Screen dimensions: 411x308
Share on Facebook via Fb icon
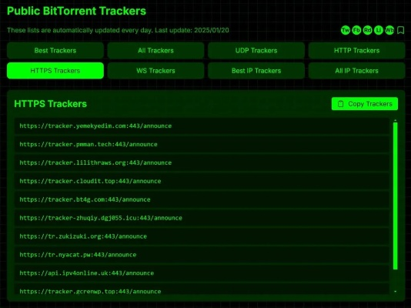point(356,30)
